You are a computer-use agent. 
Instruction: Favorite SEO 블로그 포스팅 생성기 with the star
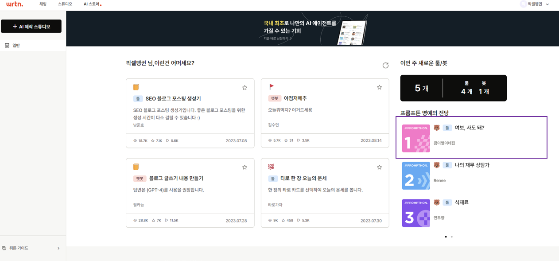pyautogui.click(x=245, y=87)
